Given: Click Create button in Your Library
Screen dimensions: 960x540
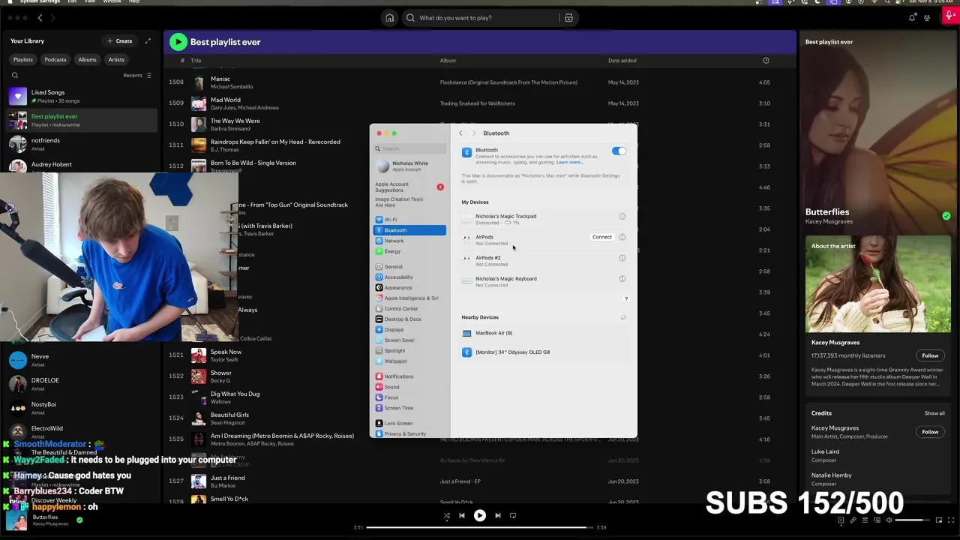Looking at the screenshot, I should pyautogui.click(x=120, y=41).
